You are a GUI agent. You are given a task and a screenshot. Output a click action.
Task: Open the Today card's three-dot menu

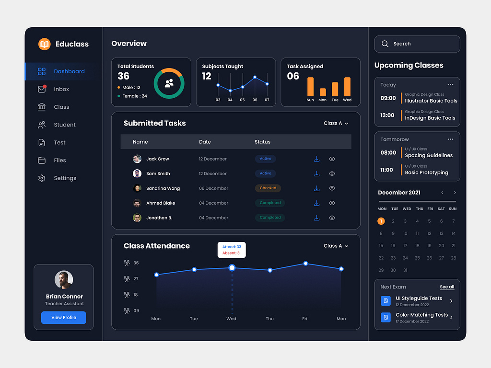(x=450, y=84)
